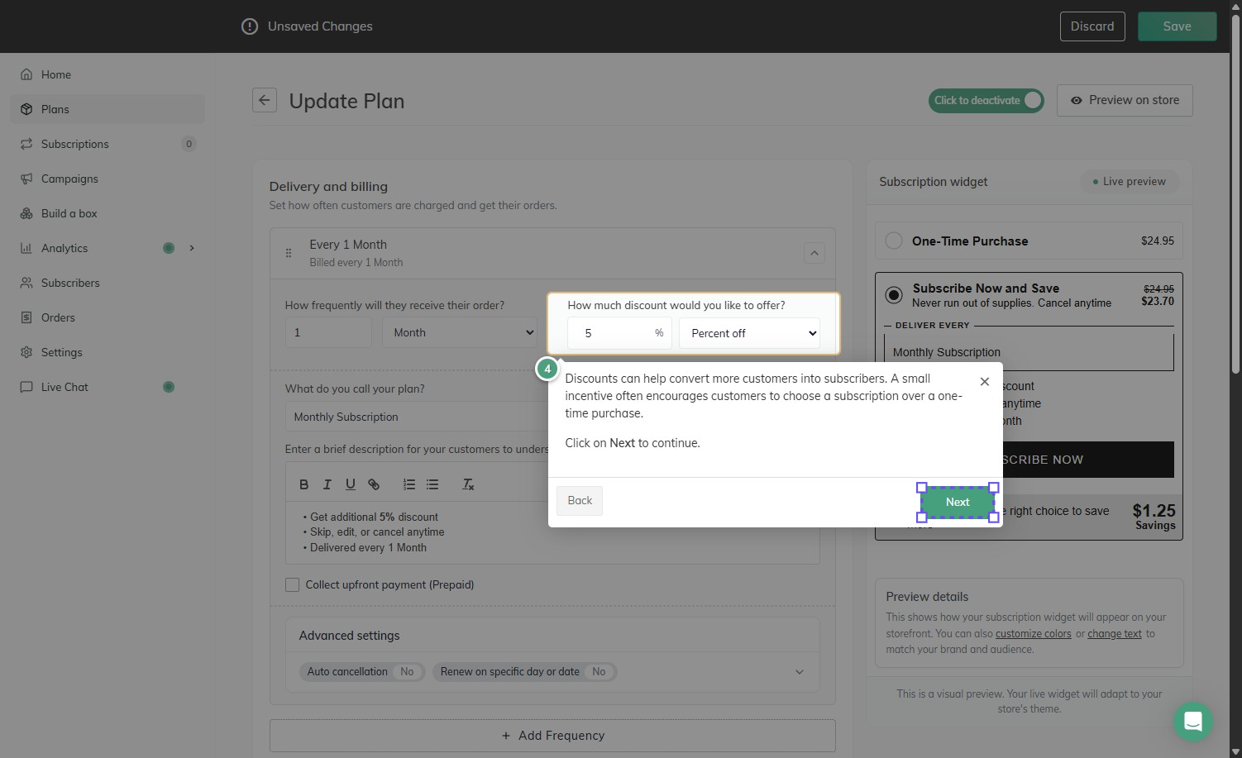Click Next in the tooltip
1242x758 pixels.
(x=958, y=502)
